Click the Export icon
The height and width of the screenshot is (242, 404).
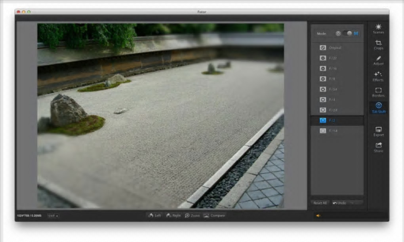click(x=379, y=131)
